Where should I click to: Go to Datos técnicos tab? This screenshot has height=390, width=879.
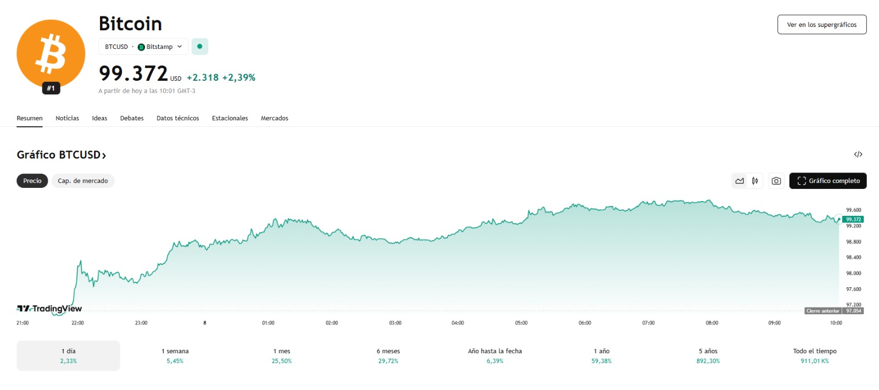177,118
